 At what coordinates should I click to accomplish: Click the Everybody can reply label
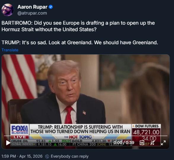[70, 156]
